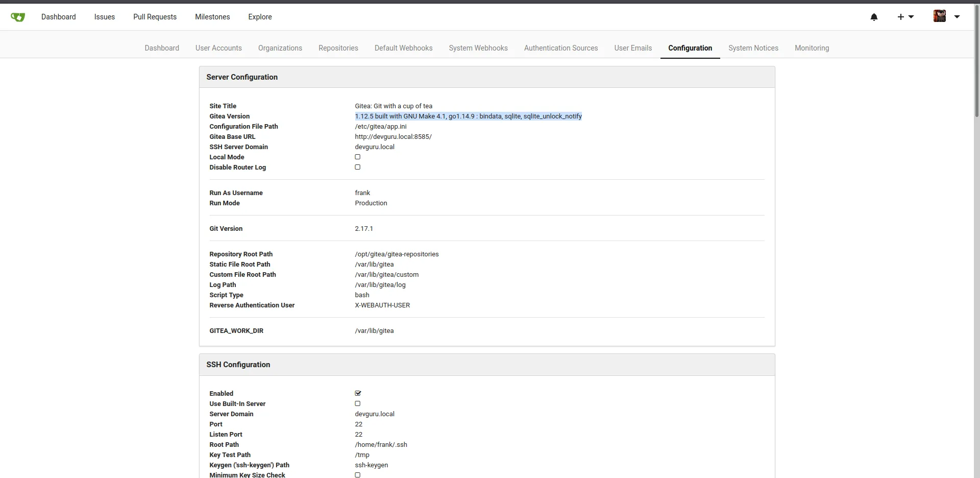Screen dimensions: 980x478
Task: Open the Monitoring tab
Action: point(812,48)
